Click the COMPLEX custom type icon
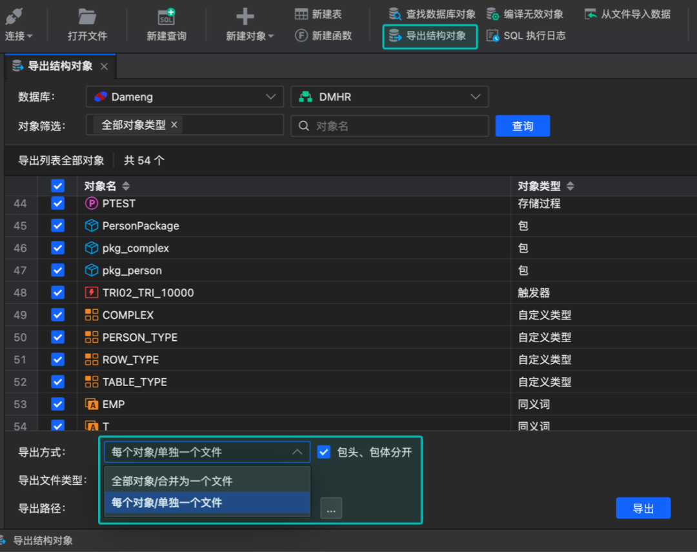 [92, 315]
